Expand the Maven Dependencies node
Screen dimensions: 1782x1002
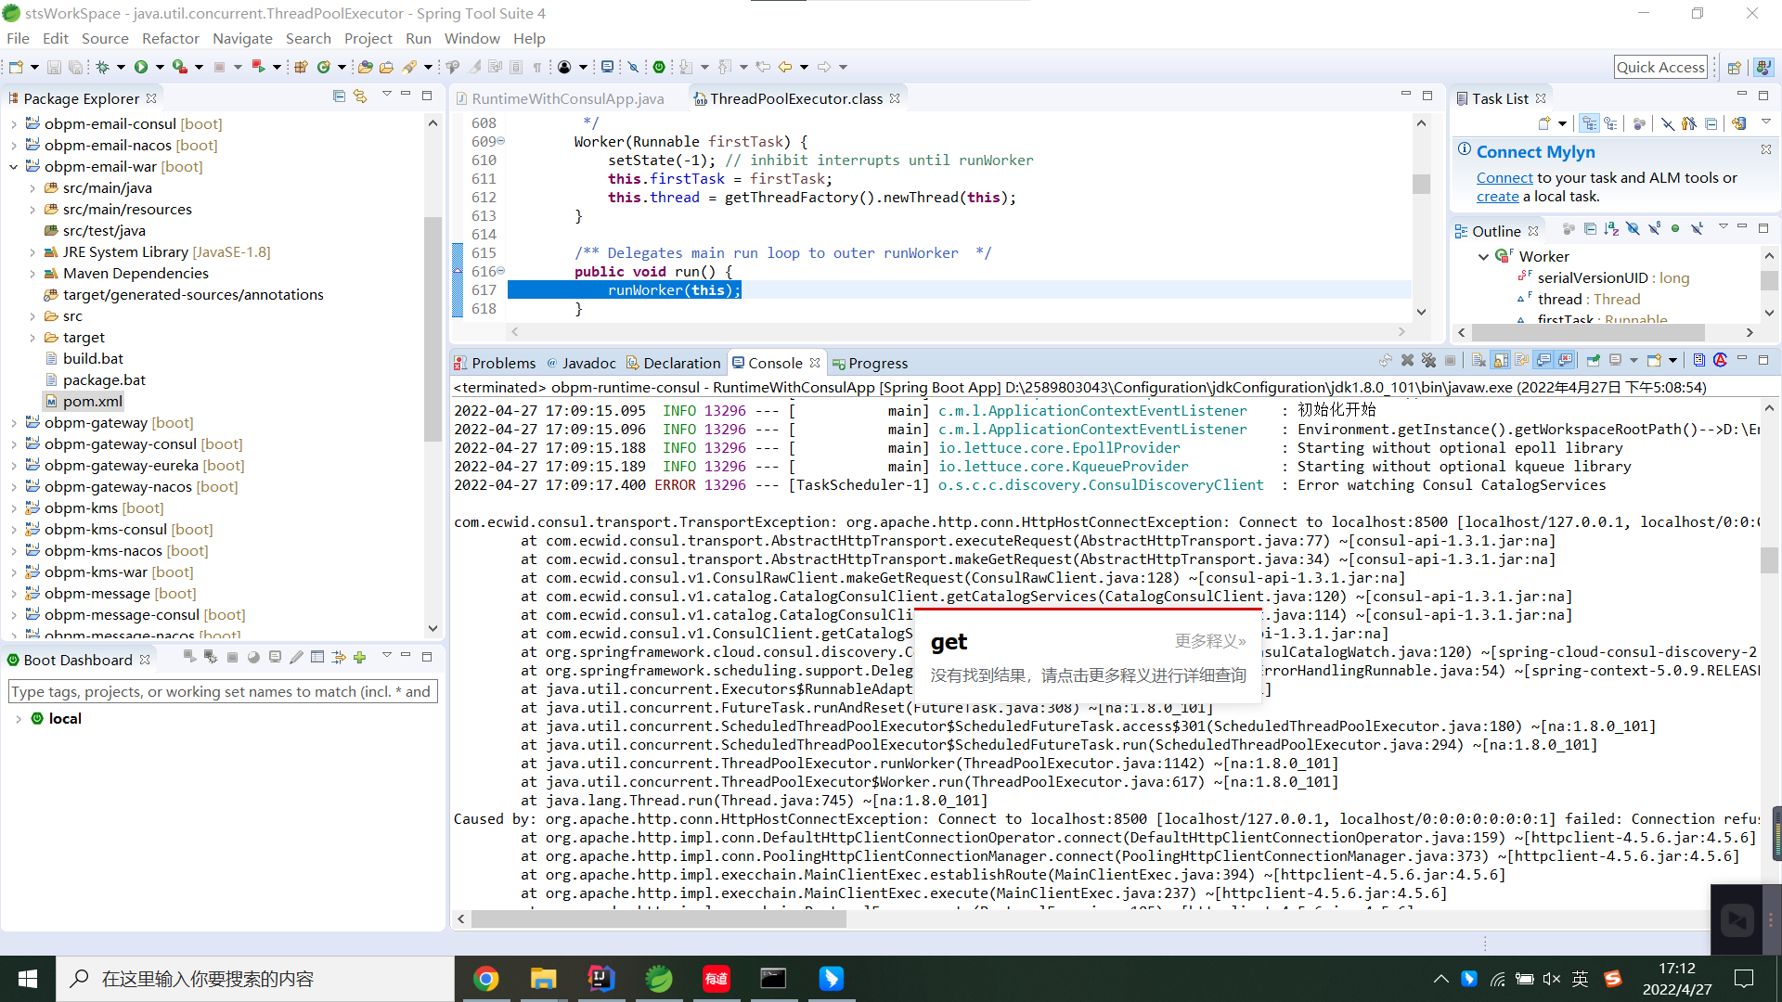click(32, 274)
